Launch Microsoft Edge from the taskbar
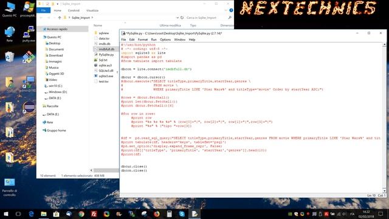389x219 pixels. (x=31, y=214)
